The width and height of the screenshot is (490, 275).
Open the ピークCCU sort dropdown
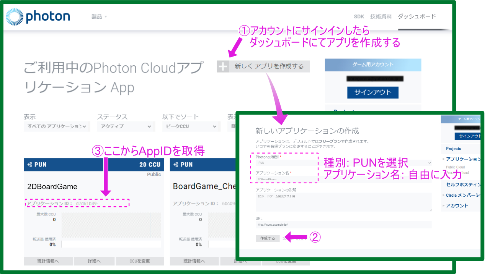coord(191,126)
